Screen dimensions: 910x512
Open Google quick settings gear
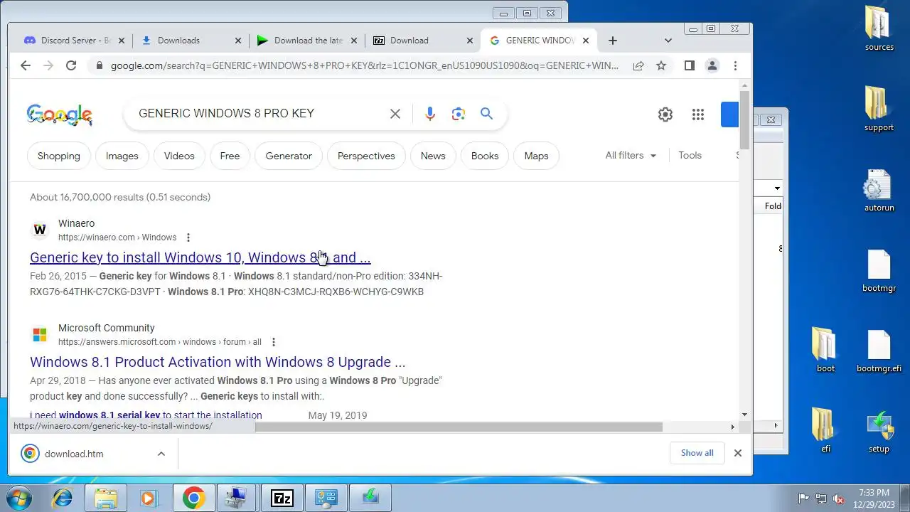click(665, 114)
